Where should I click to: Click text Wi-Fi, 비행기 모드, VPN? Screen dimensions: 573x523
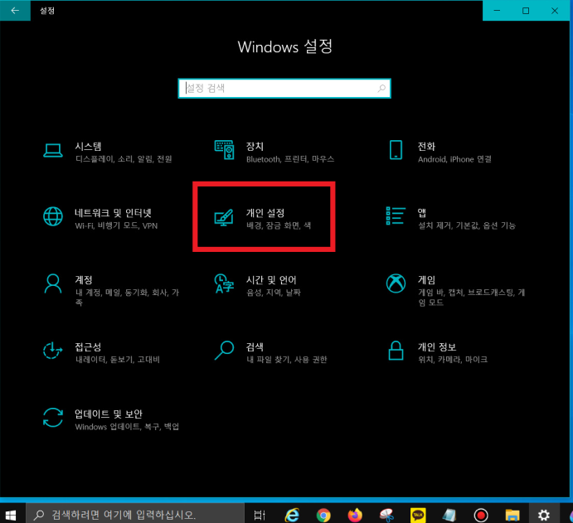tap(116, 225)
